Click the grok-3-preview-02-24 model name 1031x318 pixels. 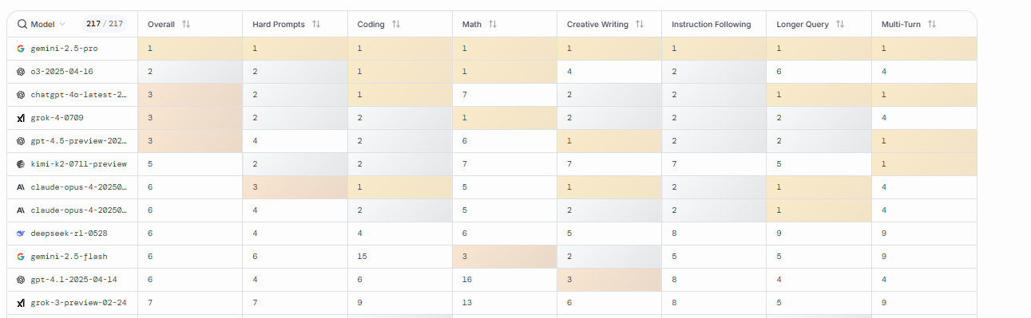(x=78, y=303)
